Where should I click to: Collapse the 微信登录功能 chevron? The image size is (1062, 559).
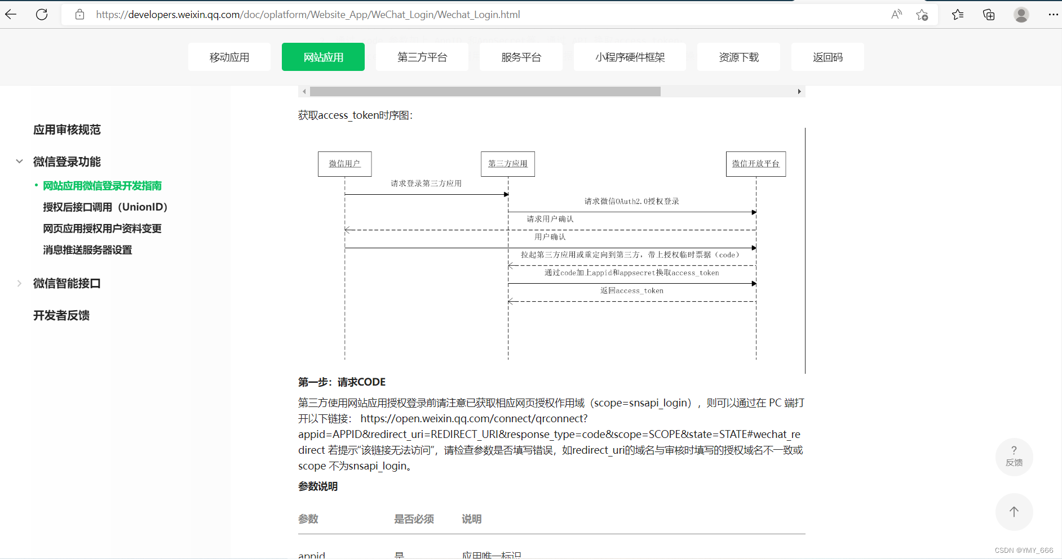point(19,162)
